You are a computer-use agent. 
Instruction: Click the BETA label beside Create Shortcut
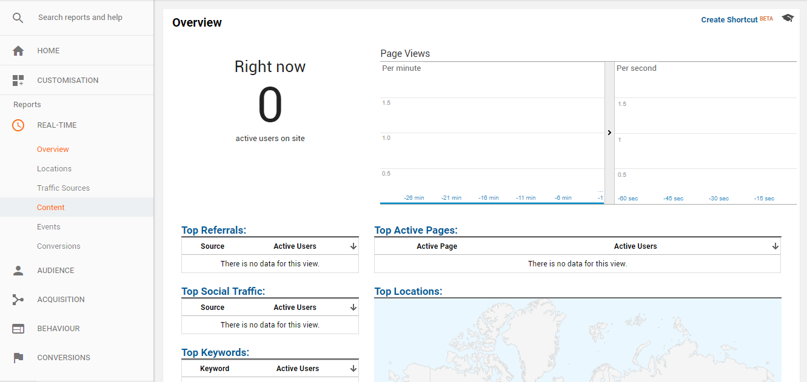(x=766, y=19)
